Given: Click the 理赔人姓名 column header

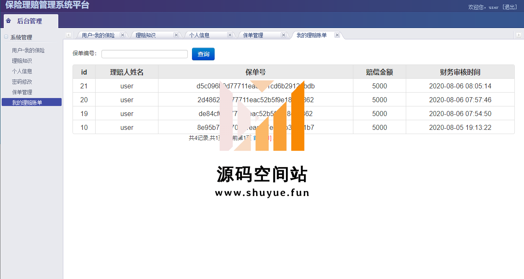Looking at the screenshot, I should coord(127,72).
